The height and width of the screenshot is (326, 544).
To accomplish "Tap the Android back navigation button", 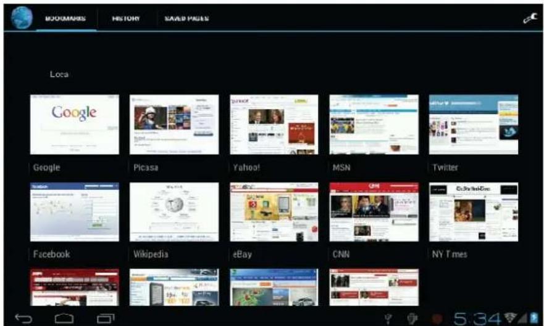I will click(23, 318).
